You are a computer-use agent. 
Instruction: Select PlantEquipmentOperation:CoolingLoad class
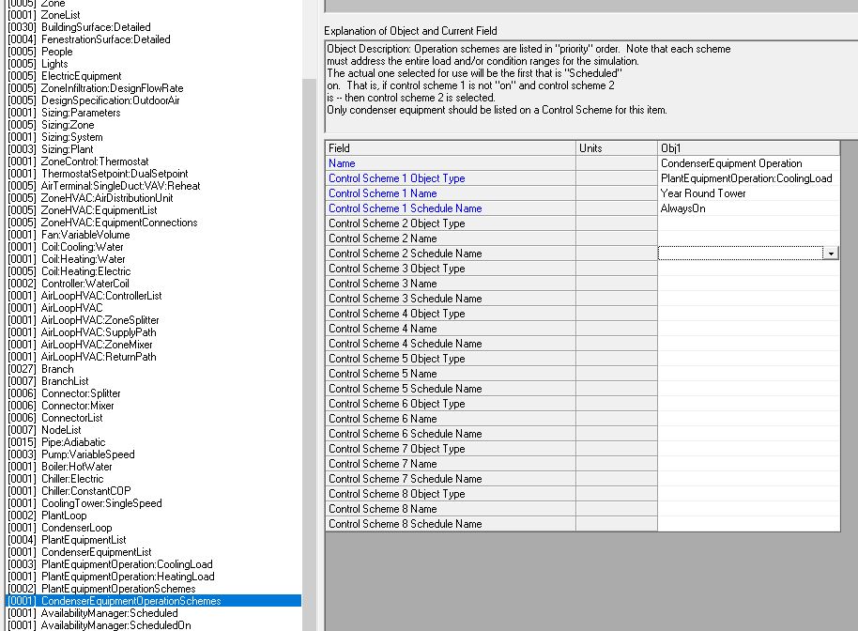pyautogui.click(x=127, y=564)
